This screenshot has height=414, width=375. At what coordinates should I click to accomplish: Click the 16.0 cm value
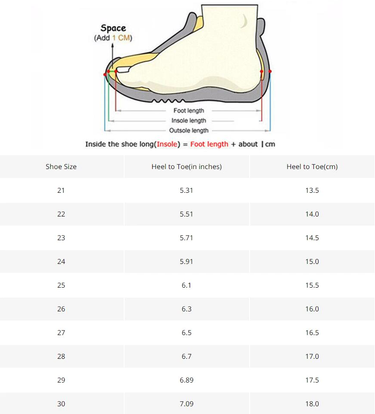tap(312, 309)
